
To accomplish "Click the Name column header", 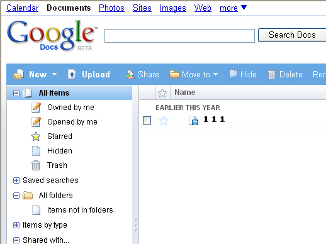I will click(x=185, y=92).
